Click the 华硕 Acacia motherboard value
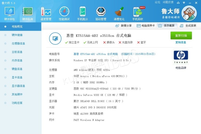201x134 pixels. (x=100, y=76)
